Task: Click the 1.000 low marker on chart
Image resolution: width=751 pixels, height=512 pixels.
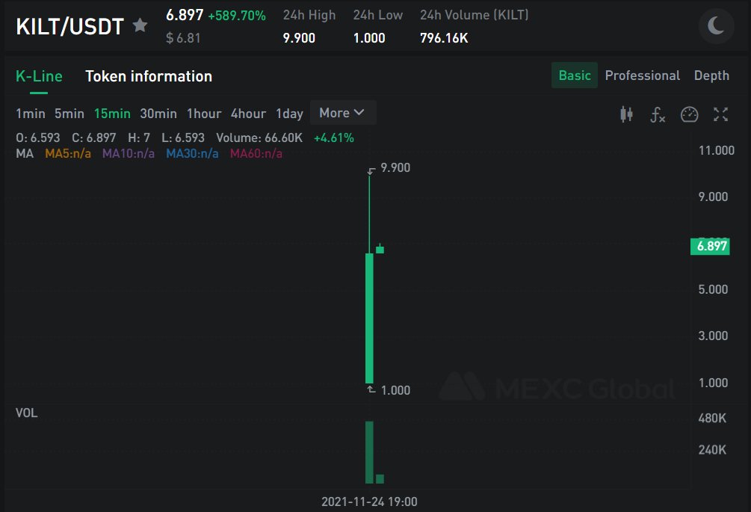Action: 395,390
